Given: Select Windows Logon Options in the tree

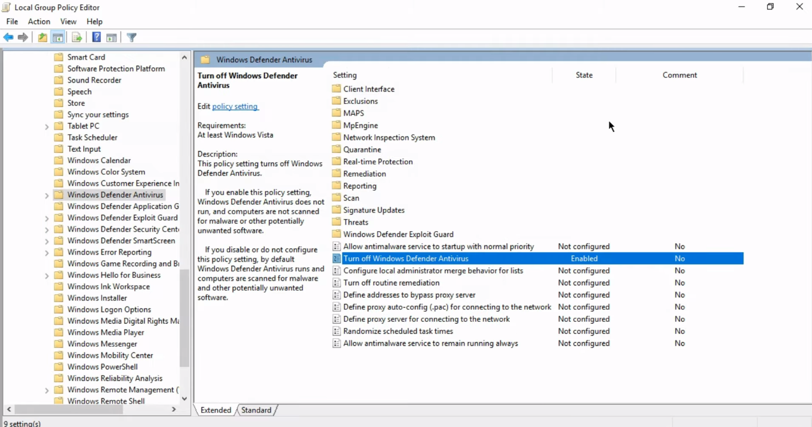Looking at the screenshot, I should (109, 310).
